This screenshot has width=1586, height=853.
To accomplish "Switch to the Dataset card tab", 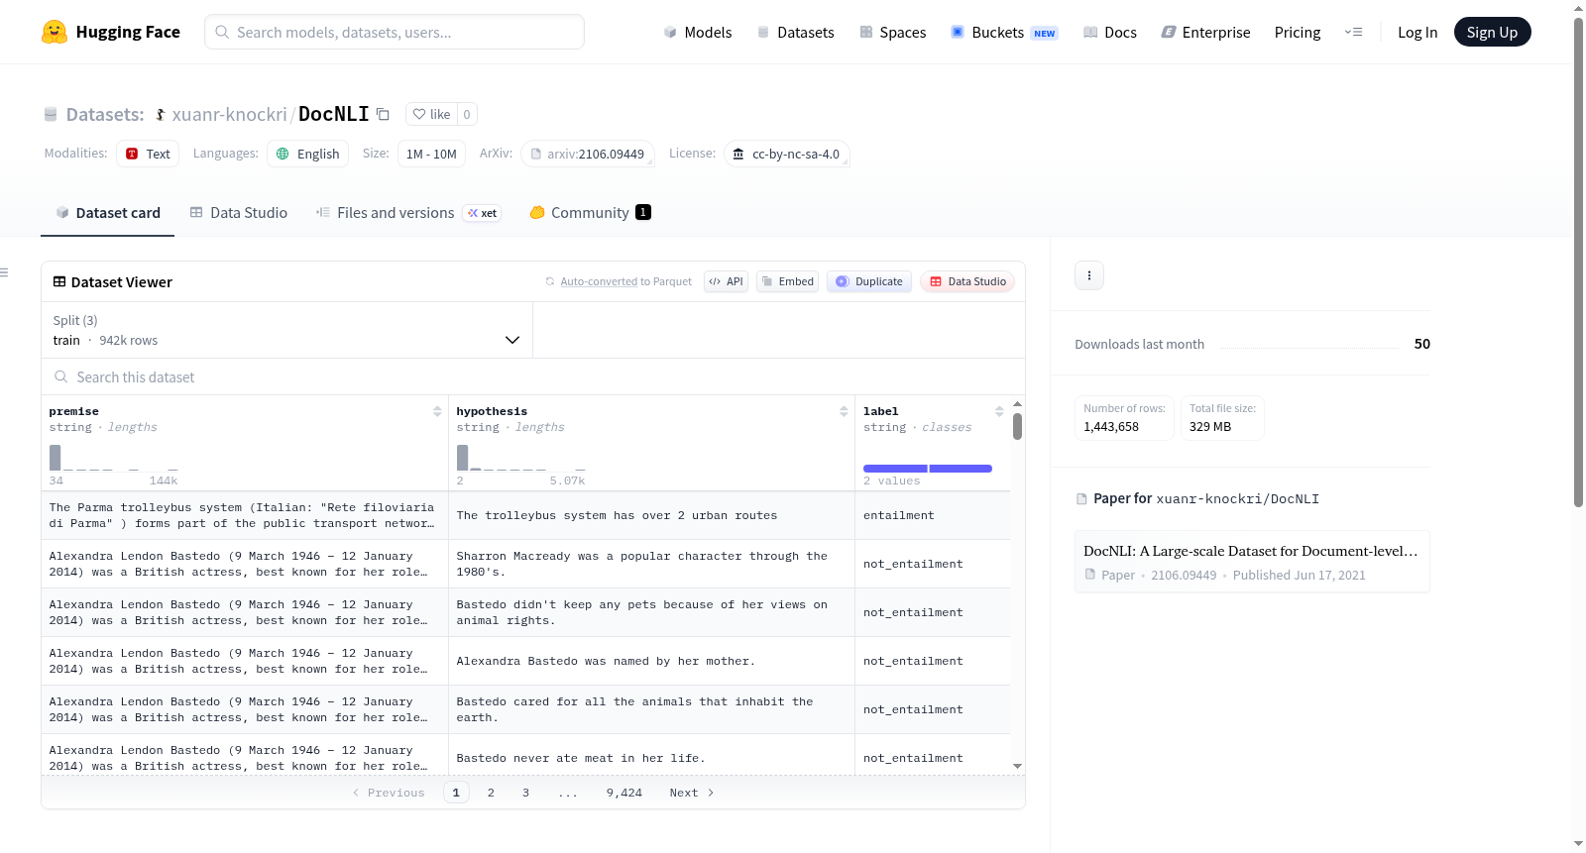I will click(x=108, y=213).
